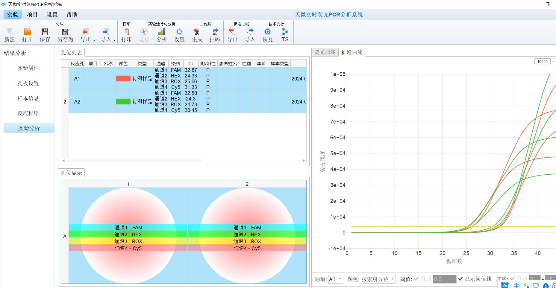Open the 项目 menu
The height and width of the screenshot is (288, 556).
[32, 14]
